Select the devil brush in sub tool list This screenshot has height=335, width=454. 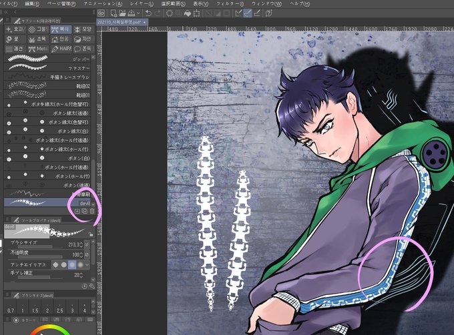pyautogui.click(x=48, y=203)
